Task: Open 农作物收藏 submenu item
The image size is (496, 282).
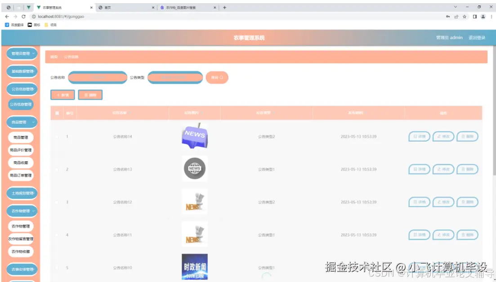Action: click(x=21, y=251)
